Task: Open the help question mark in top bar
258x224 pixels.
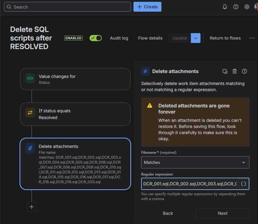Action: click(236, 7)
